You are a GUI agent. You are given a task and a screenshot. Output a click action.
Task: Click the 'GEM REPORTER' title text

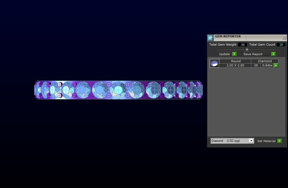coord(228,36)
